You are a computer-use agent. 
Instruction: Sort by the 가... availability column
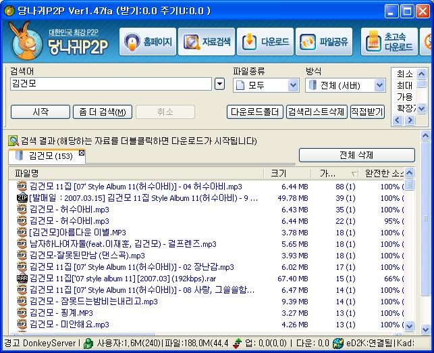[335, 174]
